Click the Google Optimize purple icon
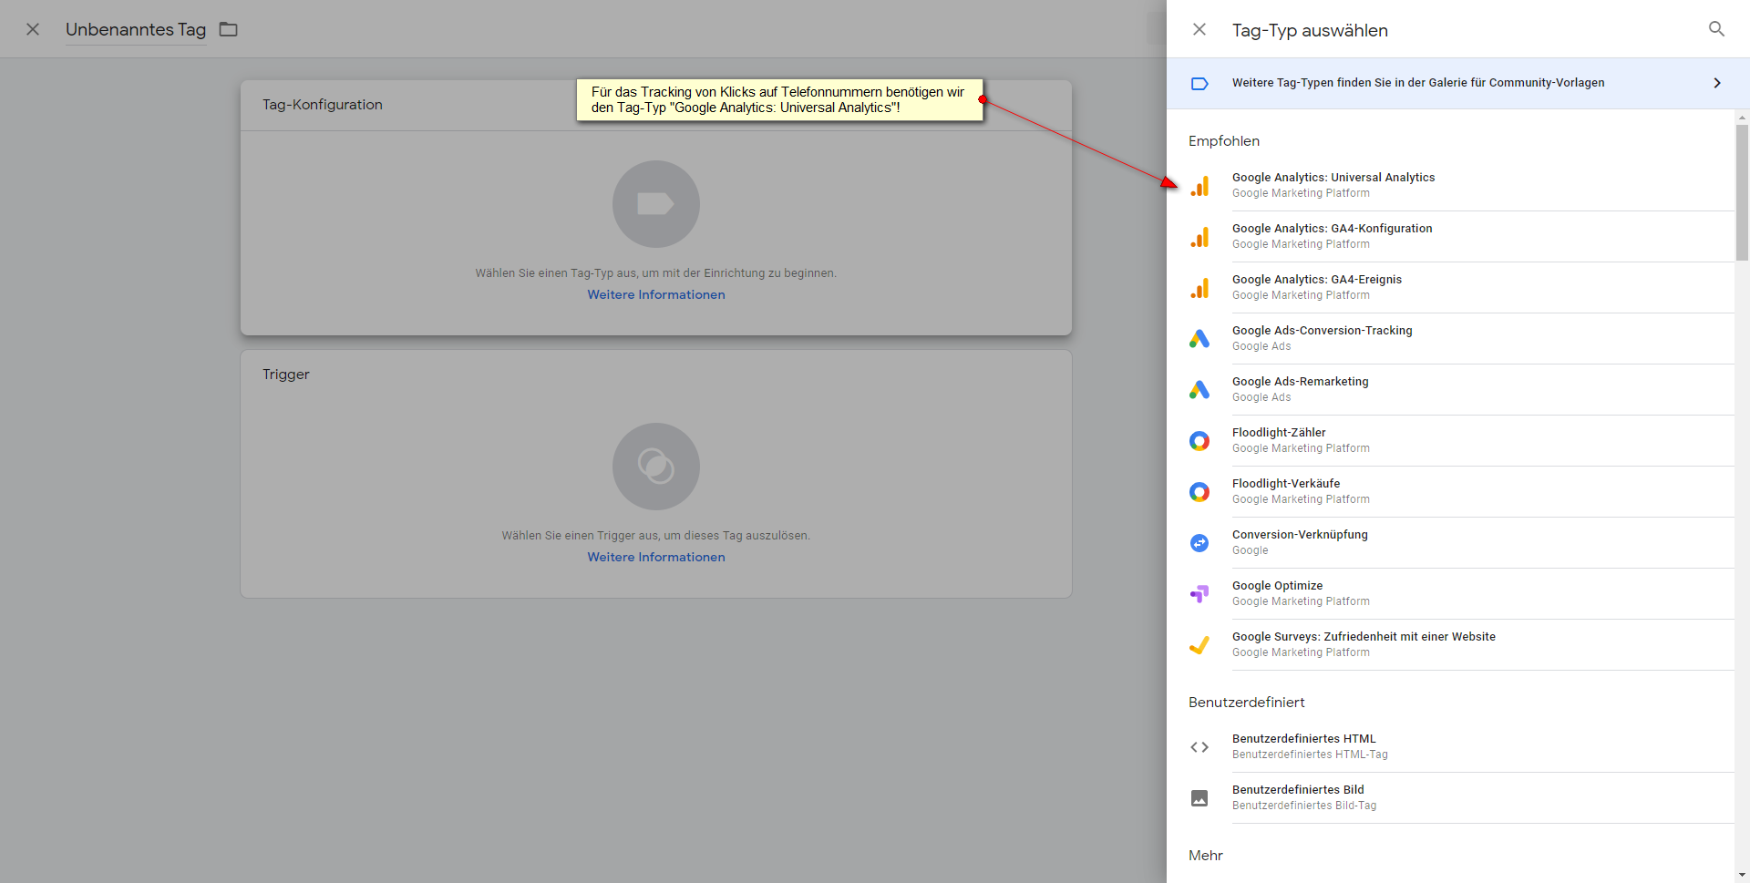Image resolution: width=1750 pixels, height=883 pixels. tap(1199, 594)
